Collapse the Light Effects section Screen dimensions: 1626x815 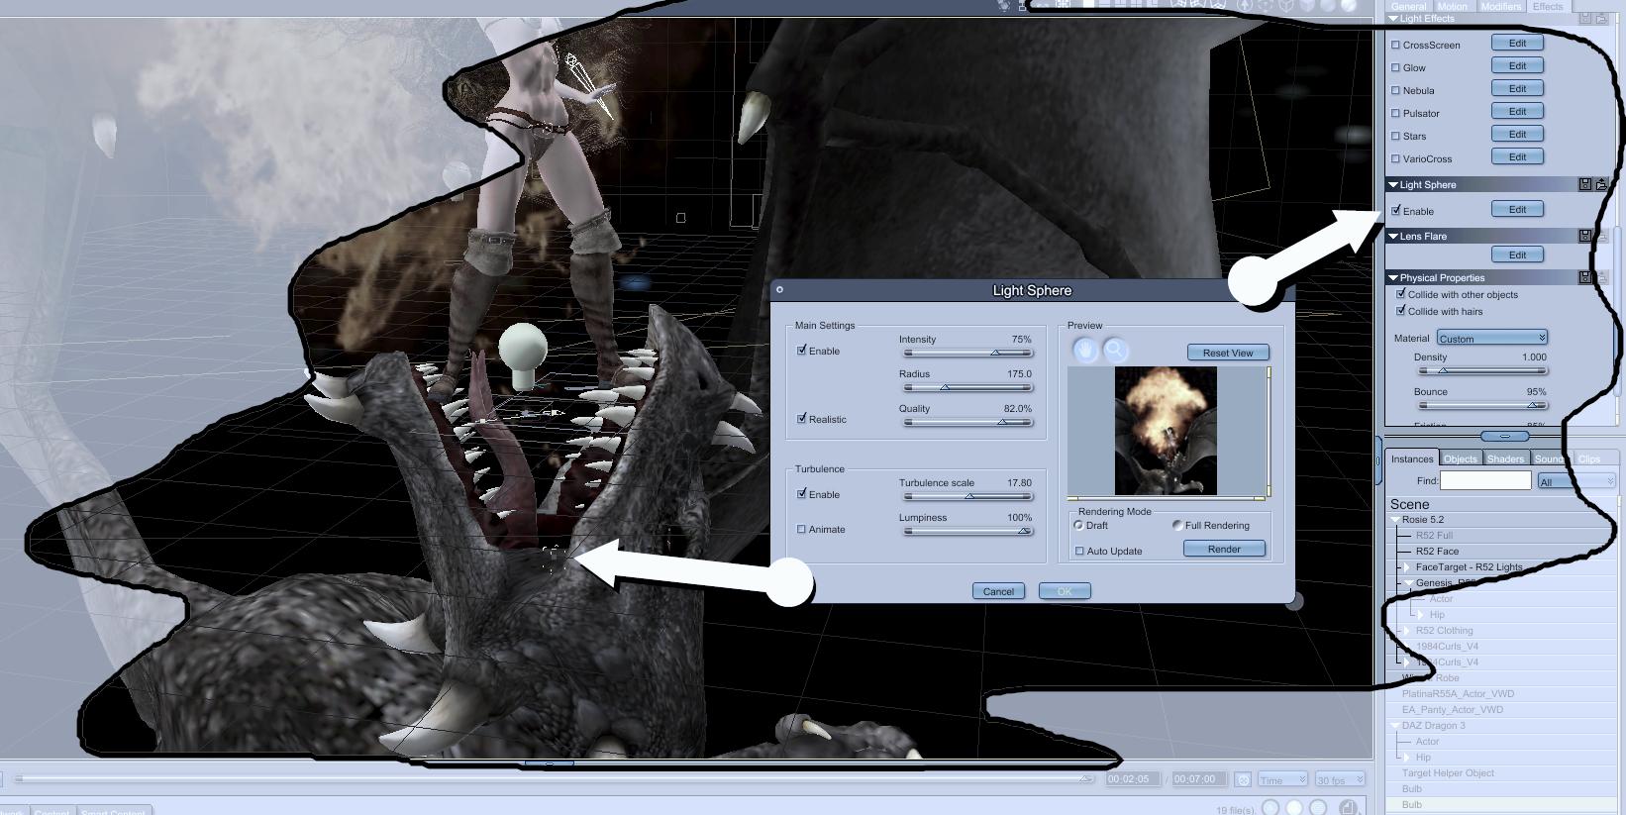pyautogui.click(x=1393, y=19)
